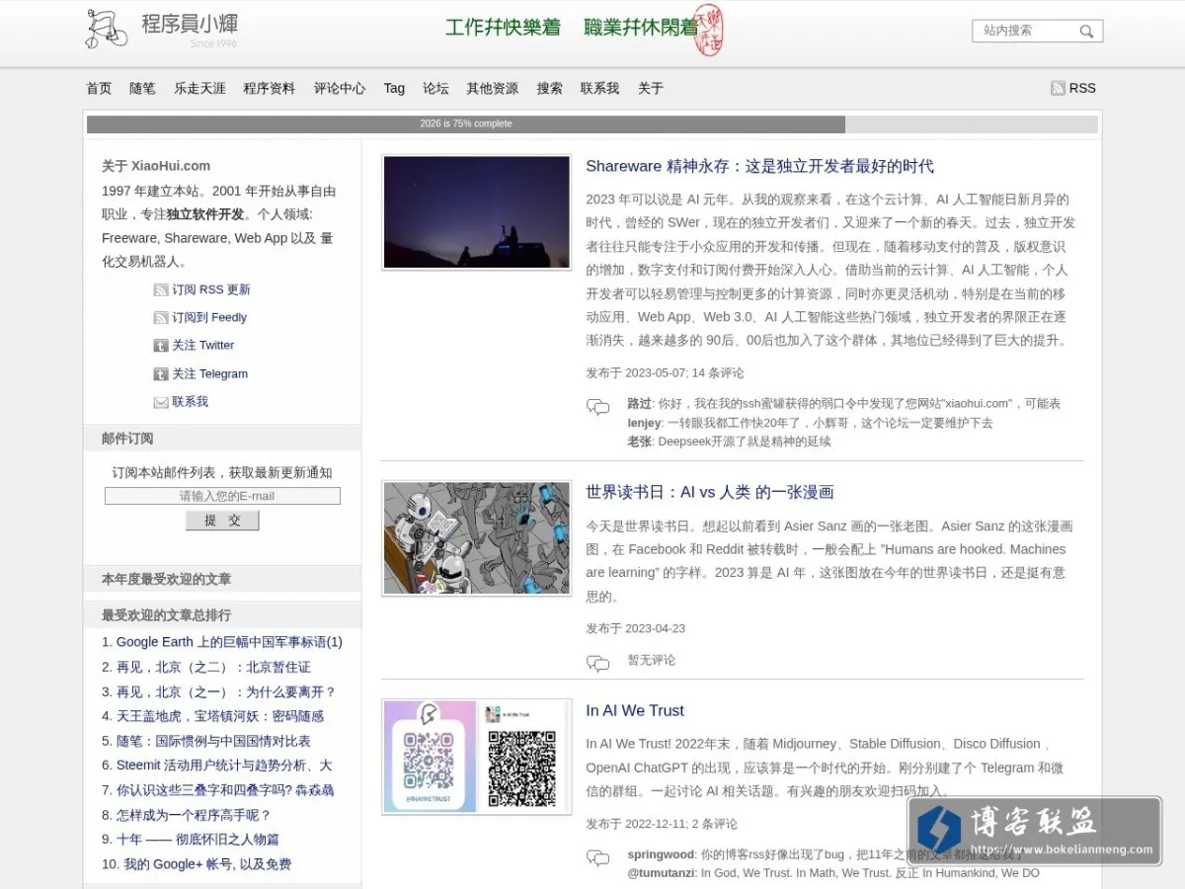Open 十年 —— 彻底怀旧之人物篇 link
This screenshot has height=889, width=1185.
197,840
